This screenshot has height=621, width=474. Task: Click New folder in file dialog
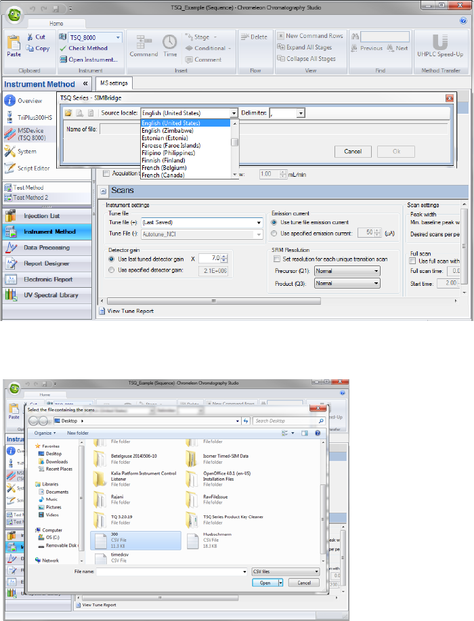pos(78,433)
